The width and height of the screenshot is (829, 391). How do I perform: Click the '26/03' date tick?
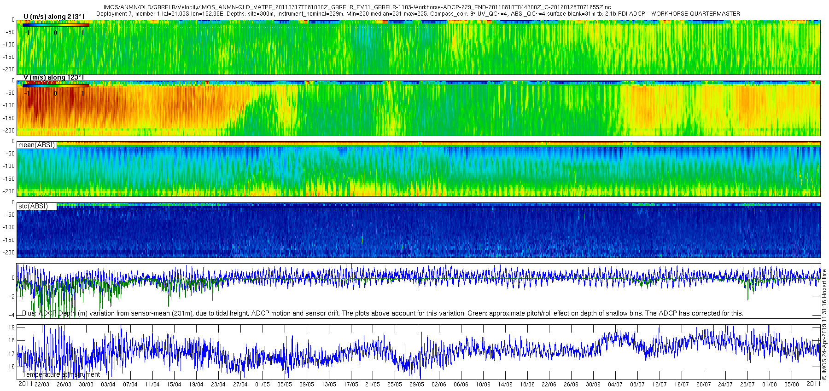pyautogui.click(x=64, y=385)
